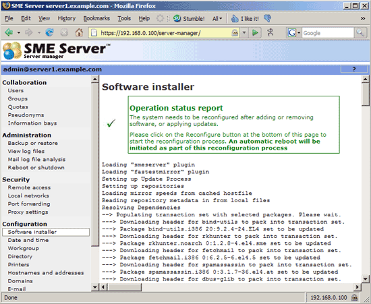Viewport: 371px width, 304px height.
Task: Open the Back button history dropdown
Action: (x=18, y=32)
